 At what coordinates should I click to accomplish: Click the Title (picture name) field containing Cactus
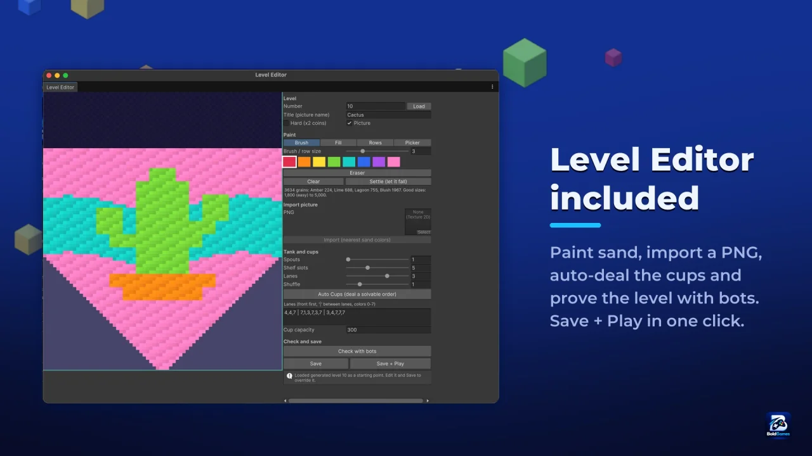pos(388,115)
